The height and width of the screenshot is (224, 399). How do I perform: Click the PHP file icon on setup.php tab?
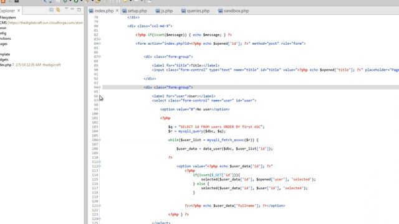coord(124,11)
